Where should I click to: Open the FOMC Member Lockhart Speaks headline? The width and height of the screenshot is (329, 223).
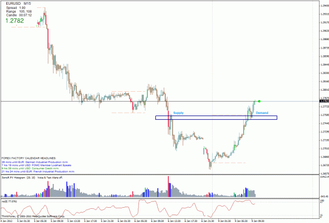pos(36,165)
